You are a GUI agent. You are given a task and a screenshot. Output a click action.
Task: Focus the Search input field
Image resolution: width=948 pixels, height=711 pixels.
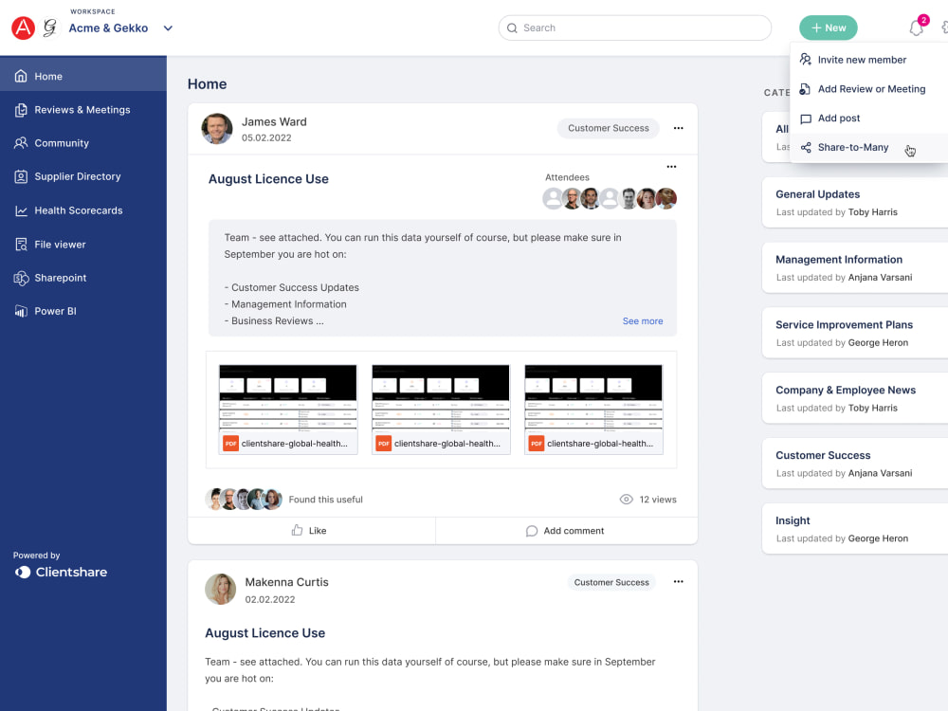(x=634, y=27)
